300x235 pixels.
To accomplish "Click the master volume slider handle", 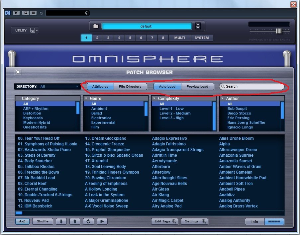I will point(278,31).
